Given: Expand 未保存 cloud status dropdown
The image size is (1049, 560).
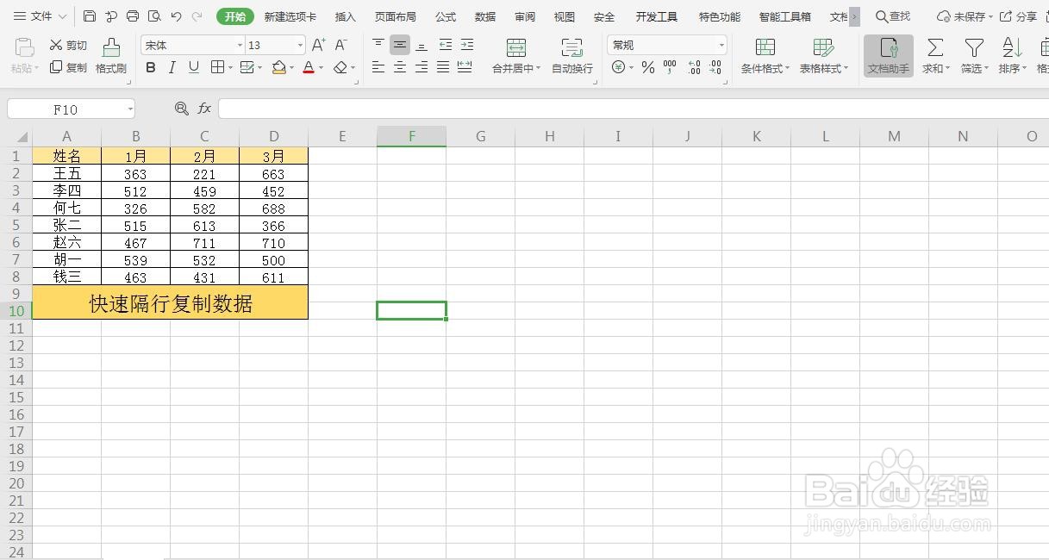Looking at the screenshot, I should click(x=990, y=16).
